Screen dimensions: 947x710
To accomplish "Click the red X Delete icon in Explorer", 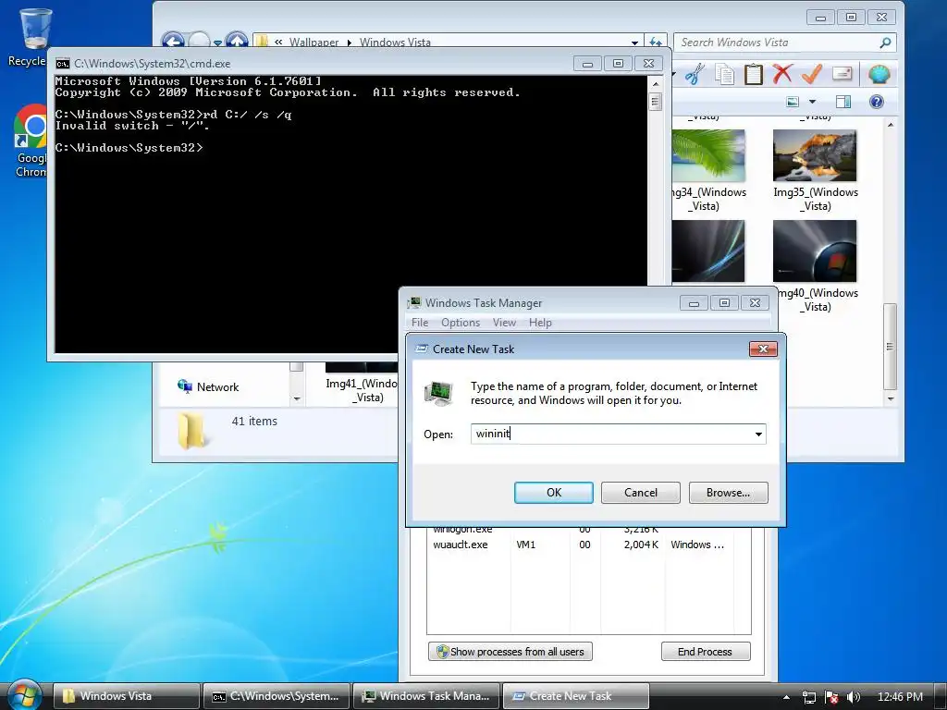I will [782, 74].
